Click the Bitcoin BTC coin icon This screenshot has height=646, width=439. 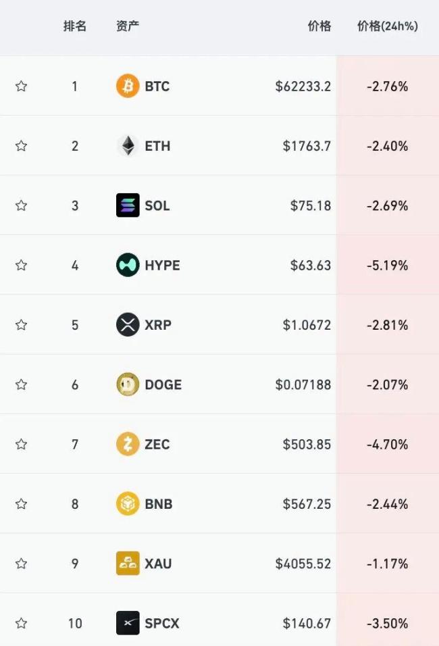128,86
